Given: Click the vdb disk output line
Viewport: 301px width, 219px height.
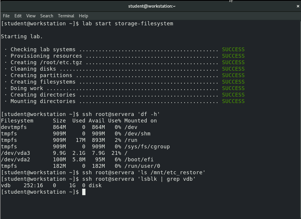Looking at the screenshot, I should (51, 185).
